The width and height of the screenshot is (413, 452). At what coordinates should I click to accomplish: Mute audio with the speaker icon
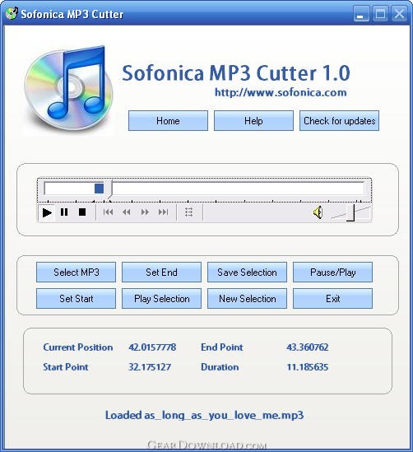318,212
